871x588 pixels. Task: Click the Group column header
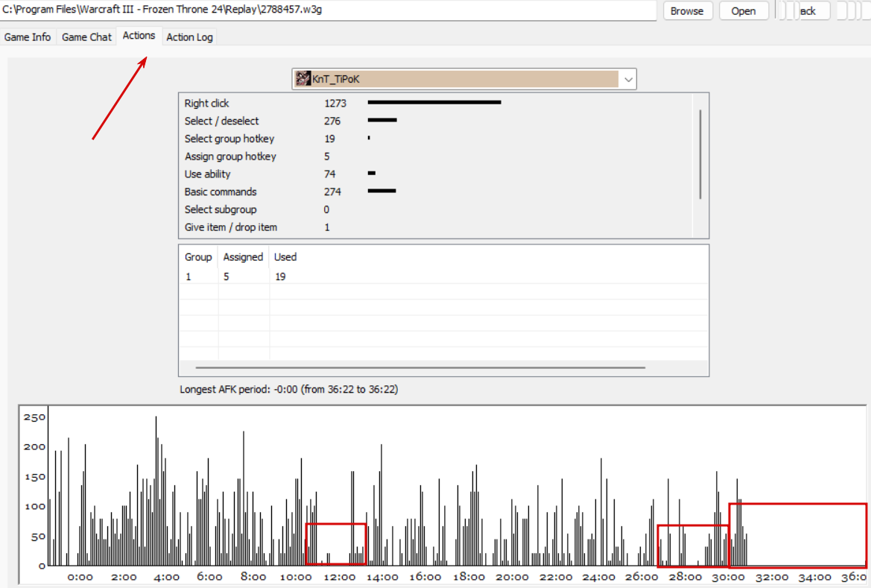(x=197, y=257)
